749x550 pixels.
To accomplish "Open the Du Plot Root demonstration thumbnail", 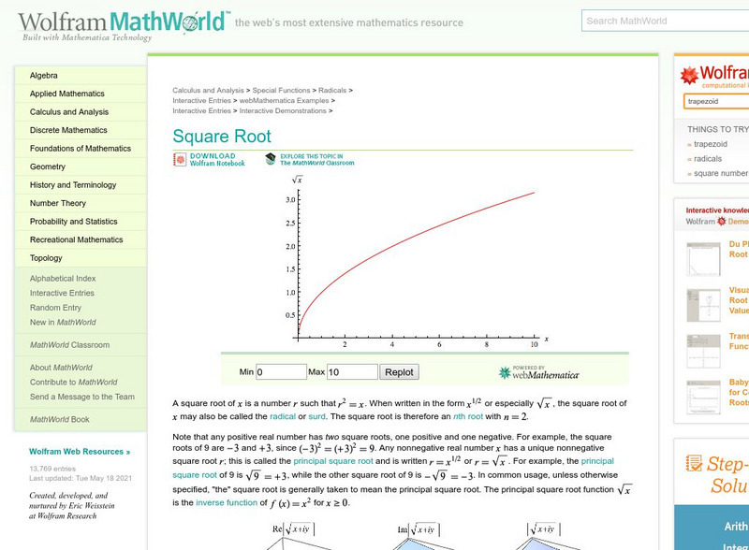I will (703, 259).
